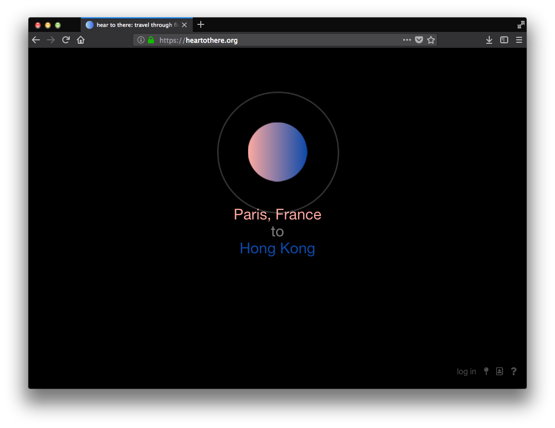Go back to the previous page
This screenshot has width=555, height=428.
[x=36, y=40]
